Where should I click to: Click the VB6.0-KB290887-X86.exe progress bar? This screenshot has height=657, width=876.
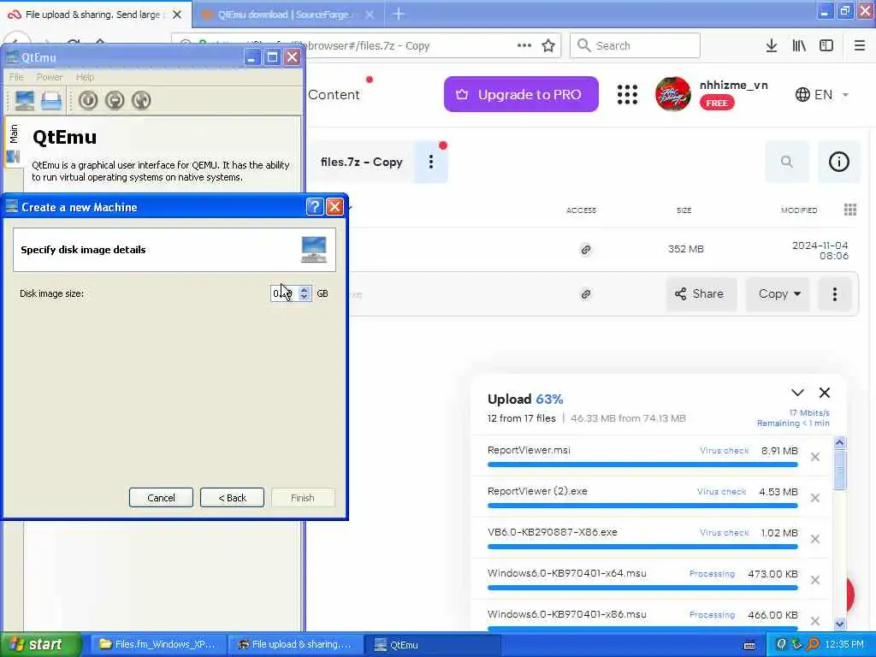click(x=642, y=547)
